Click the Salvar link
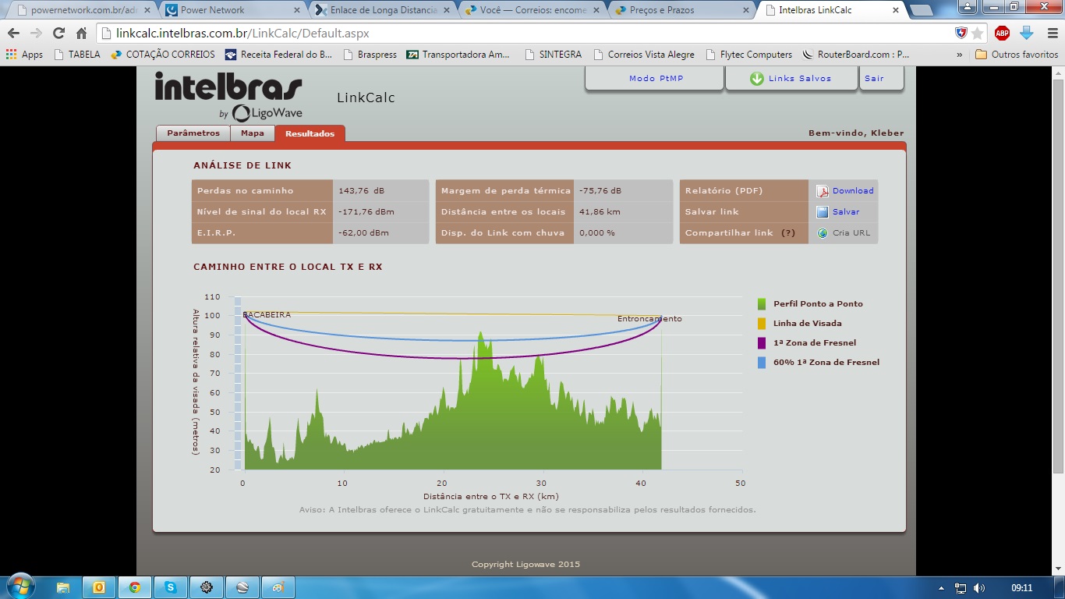 pyautogui.click(x=846, y=212)
